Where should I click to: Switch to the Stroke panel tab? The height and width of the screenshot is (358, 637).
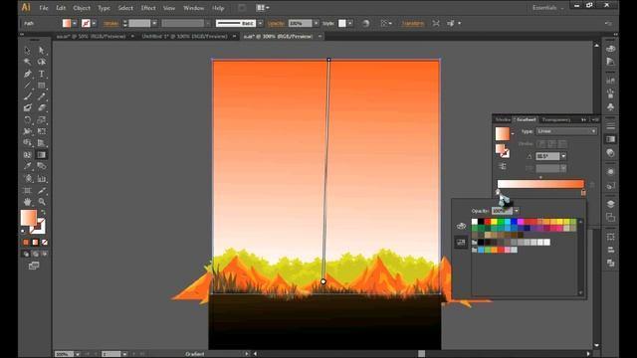pyautogui.click(x=503, y=119)
